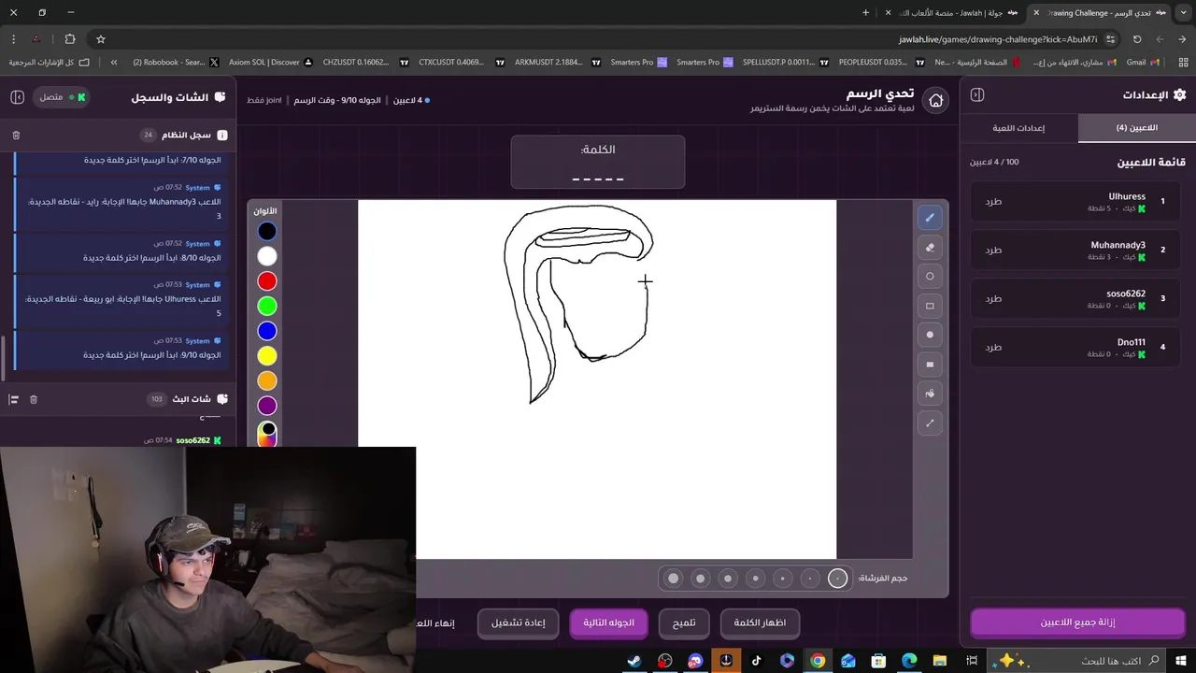Click the hint button (تلميح)
Screen dimensions: 1196x673
[x=684, y=623]
